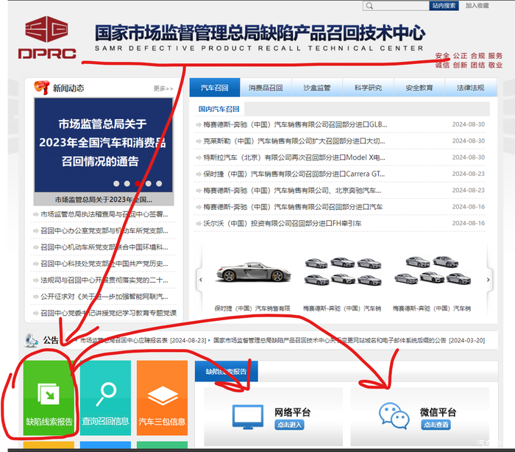Open news item 召回中心党委书记讲授党纪学习教育专题党课

(x=108, y=313)
